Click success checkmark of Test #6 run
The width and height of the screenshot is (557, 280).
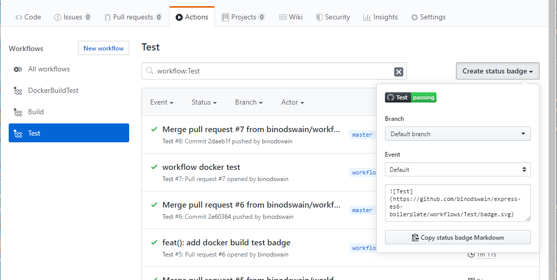pos(154,205)
